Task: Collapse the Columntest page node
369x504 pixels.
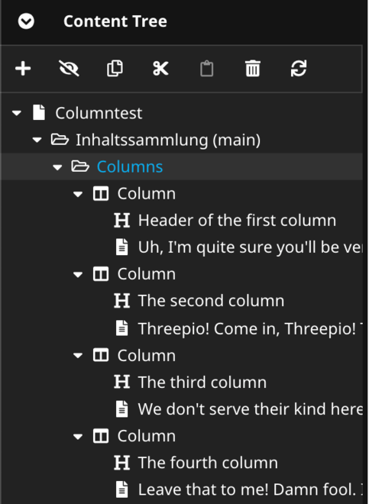Action: [x=17, y=113]
